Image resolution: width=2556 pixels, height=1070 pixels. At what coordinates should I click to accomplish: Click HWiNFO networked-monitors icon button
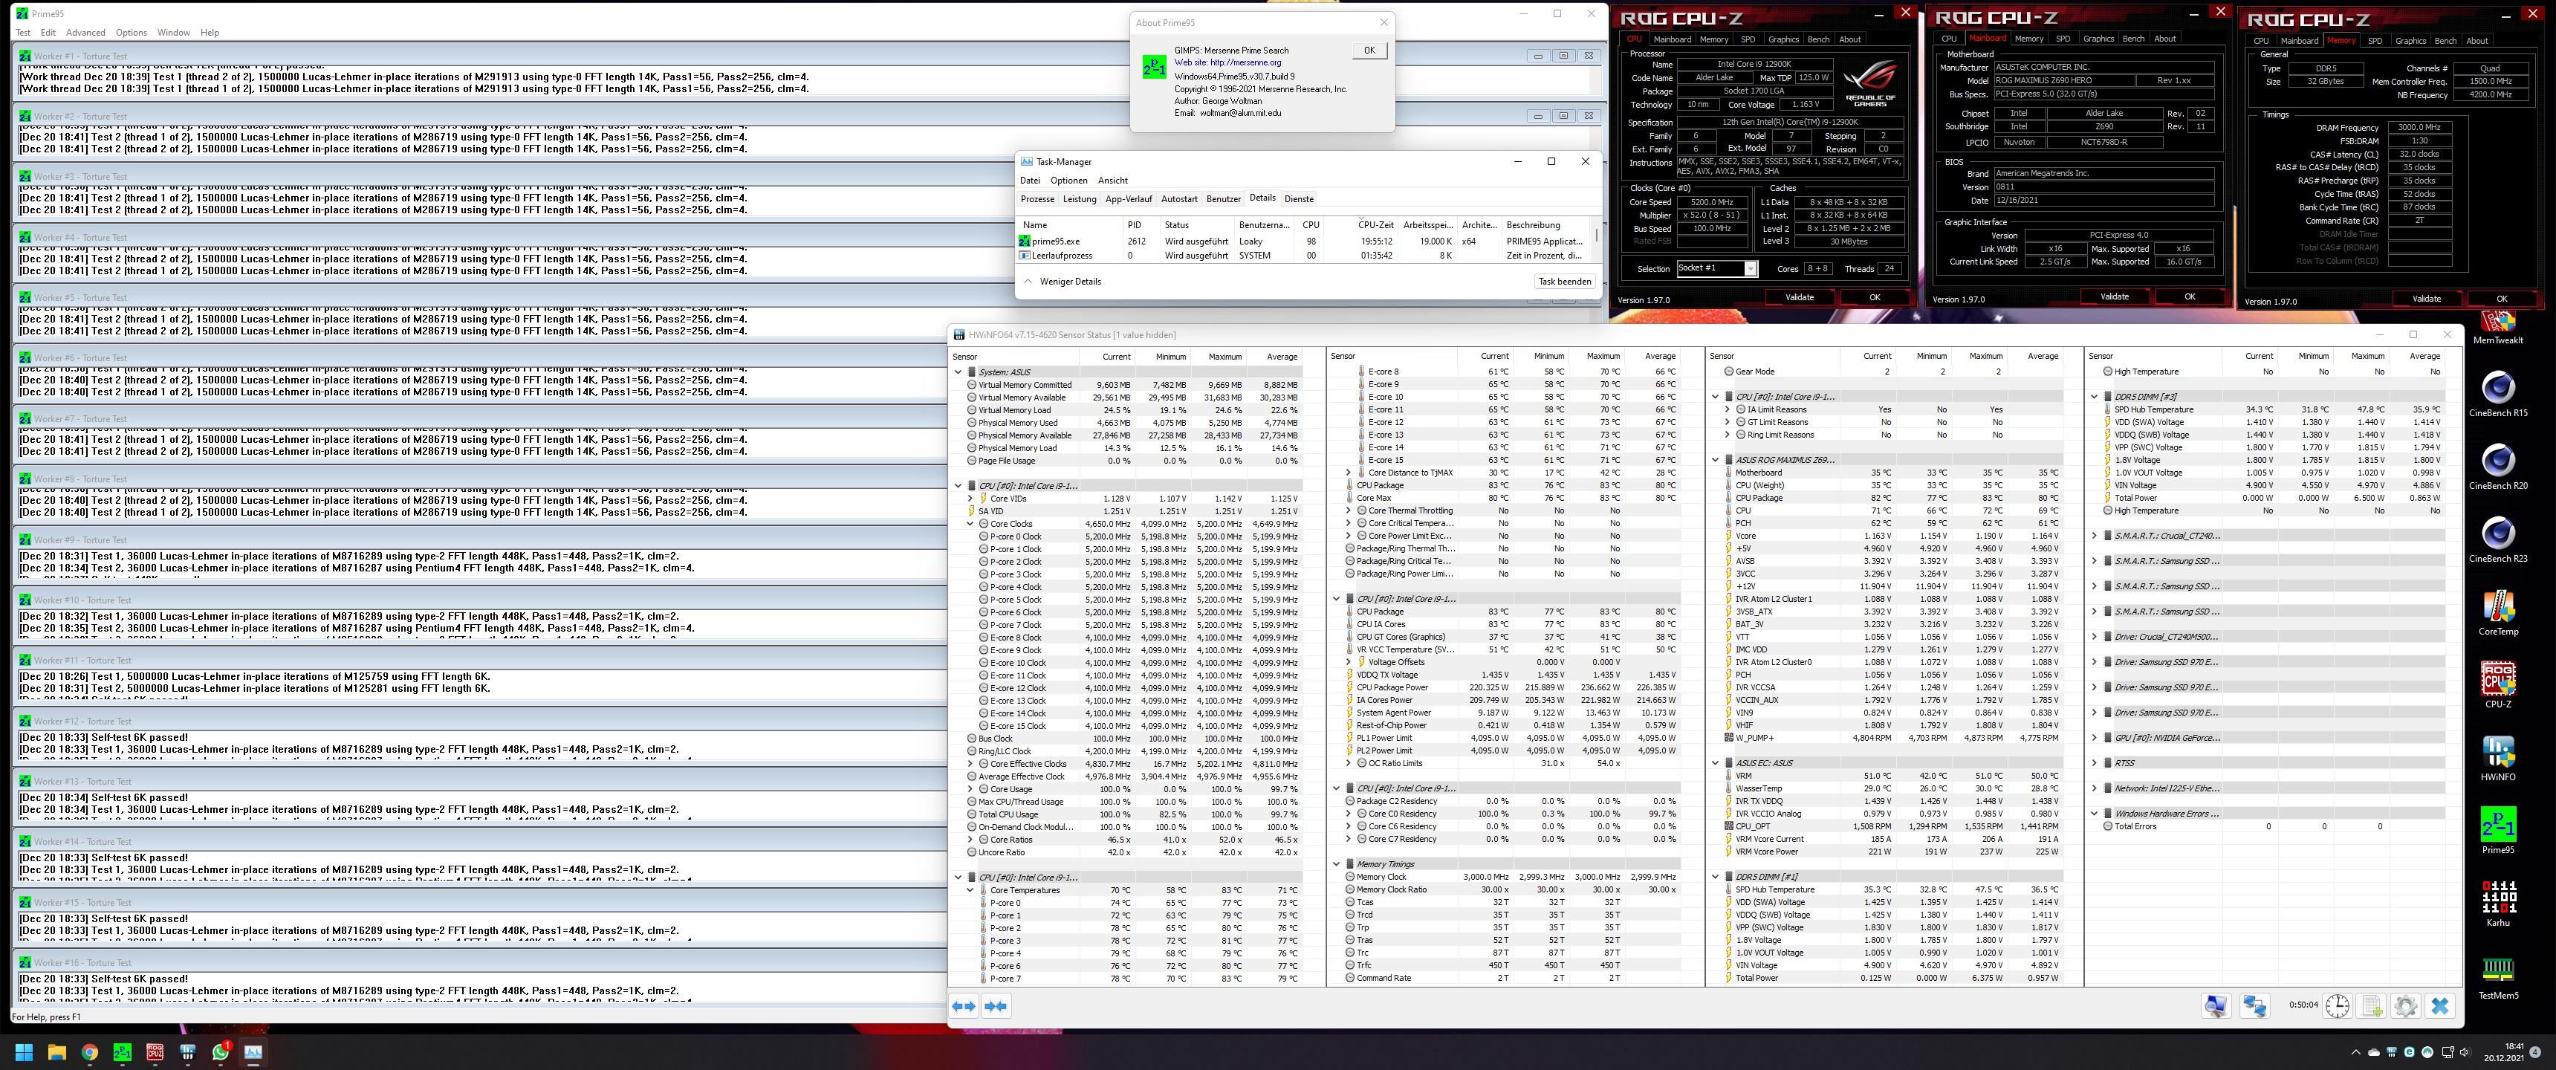[x=2254, y=1007]
